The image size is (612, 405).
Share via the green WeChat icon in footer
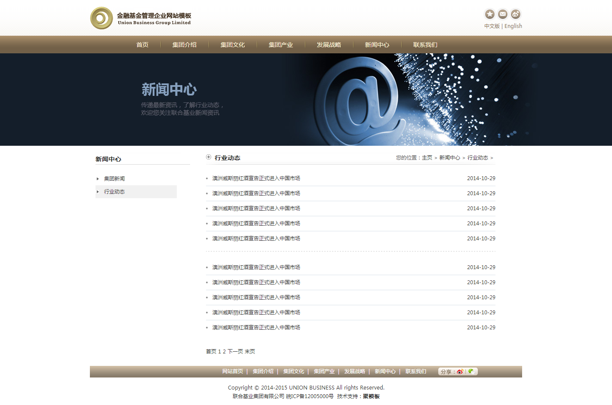(x=471, y=371)
